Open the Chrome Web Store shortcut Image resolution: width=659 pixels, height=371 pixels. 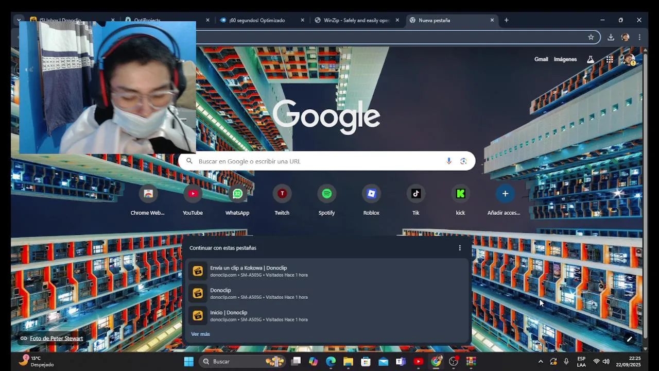(148, 200)
